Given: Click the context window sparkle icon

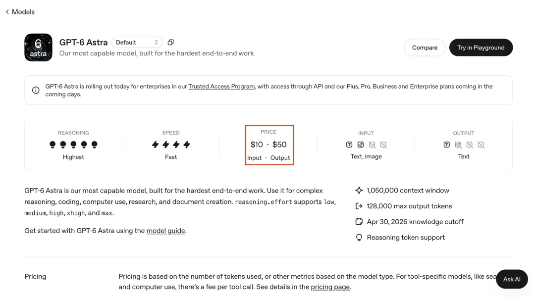Looking at the screenshot, I should (359, 190).
